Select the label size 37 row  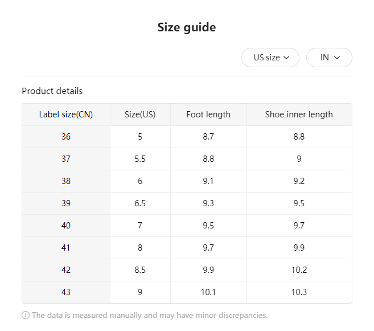coord(66,159)
